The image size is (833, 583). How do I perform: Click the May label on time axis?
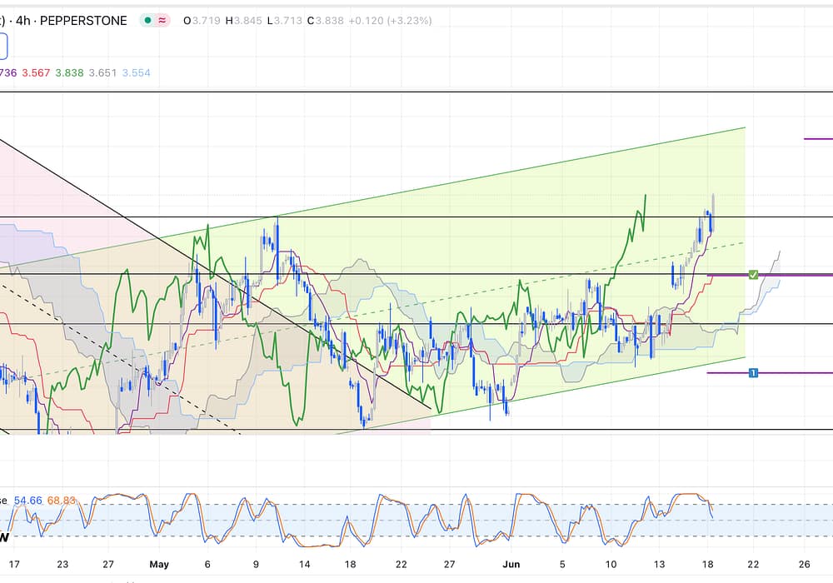pyautogui.click(x=159, y=564)
